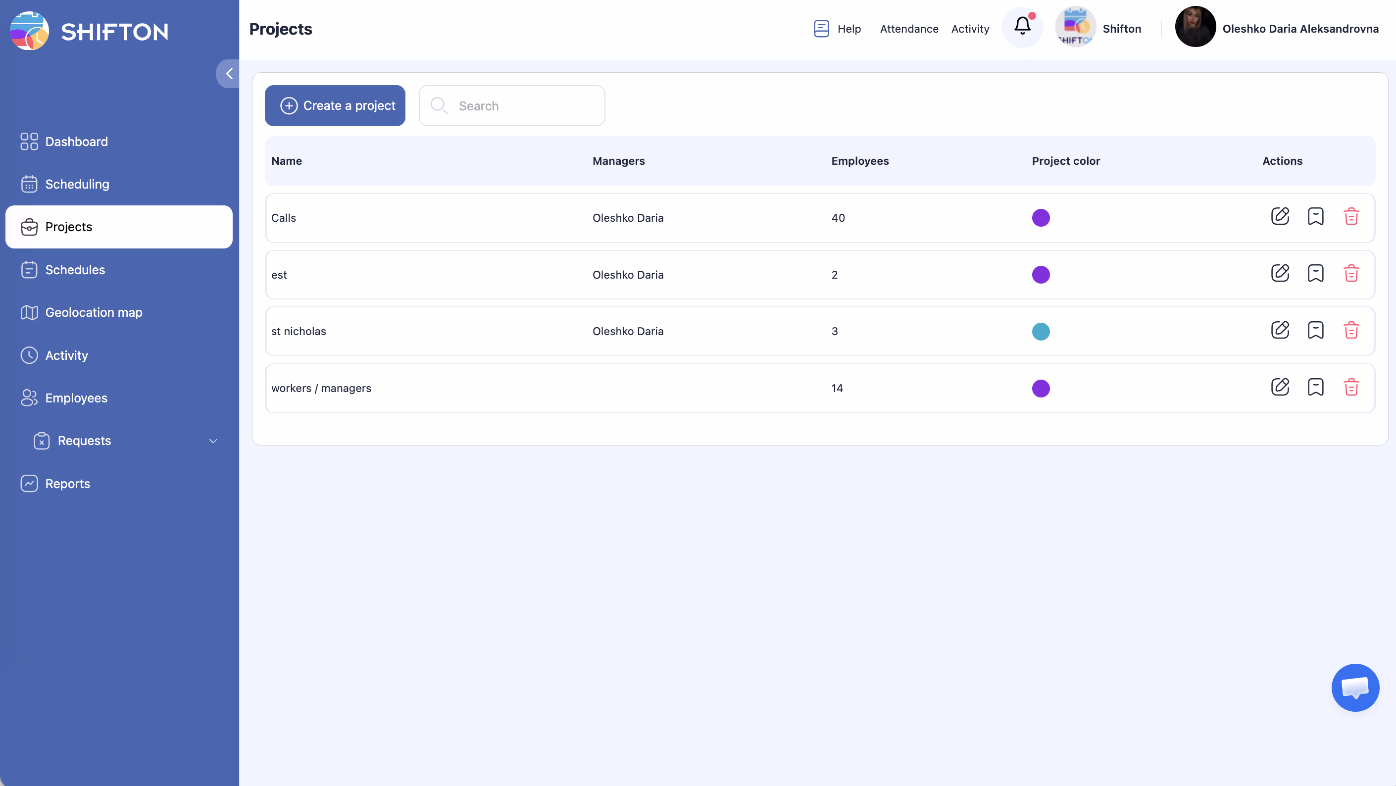Open the notifications bell
Viewport: 1396px width, 786px height.
click(x=1022, y=27)
